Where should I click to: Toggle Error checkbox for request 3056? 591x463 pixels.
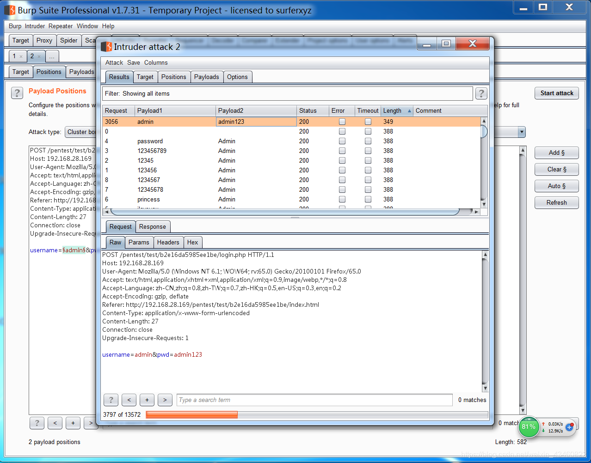click(342, 122)
